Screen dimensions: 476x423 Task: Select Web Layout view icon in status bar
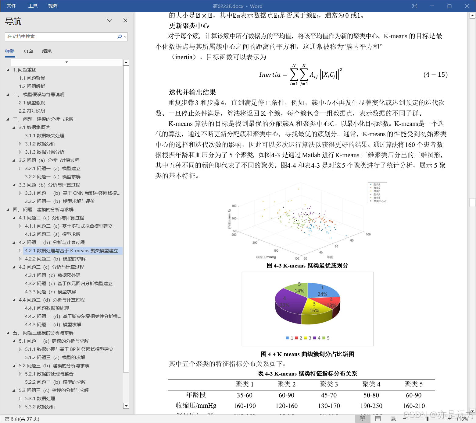coord(393,419)
